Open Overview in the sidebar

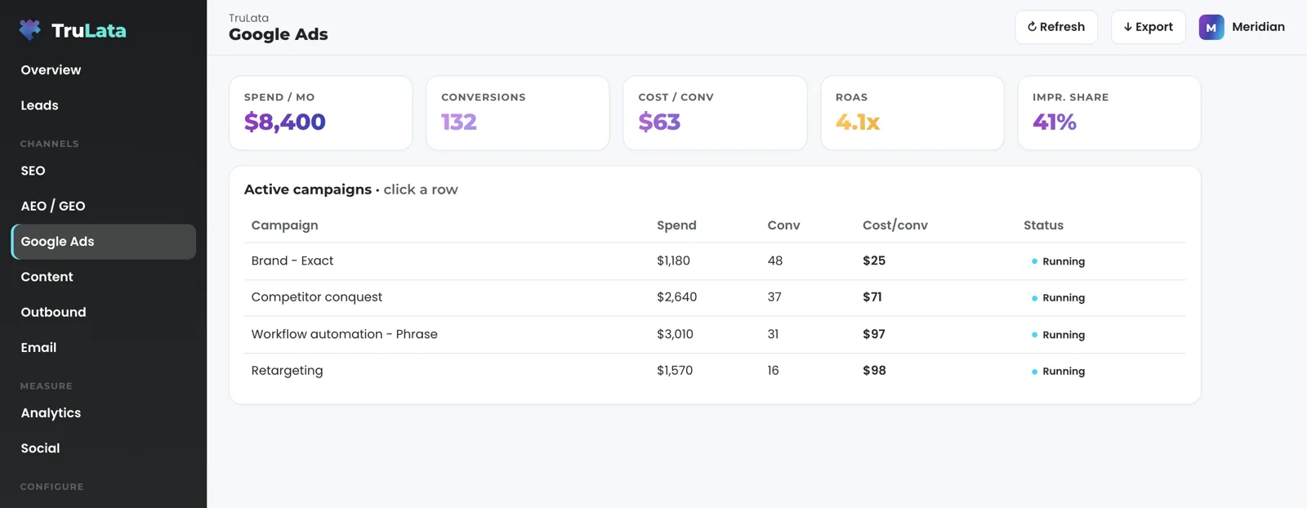104,70
